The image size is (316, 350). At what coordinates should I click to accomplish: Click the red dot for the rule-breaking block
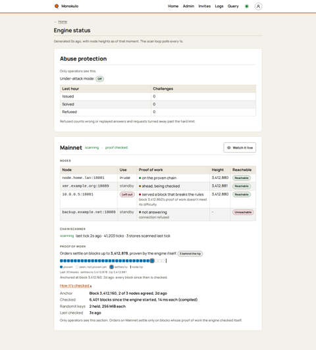click(140, 195)
